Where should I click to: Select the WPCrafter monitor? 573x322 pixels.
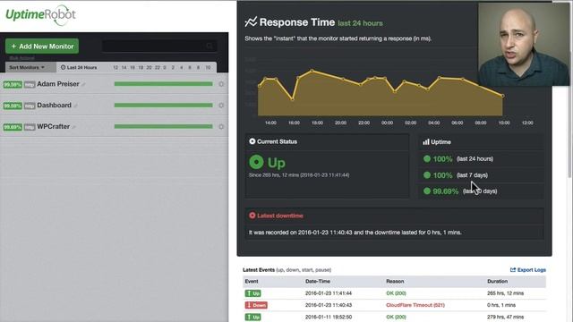click(x=53, y=126)
